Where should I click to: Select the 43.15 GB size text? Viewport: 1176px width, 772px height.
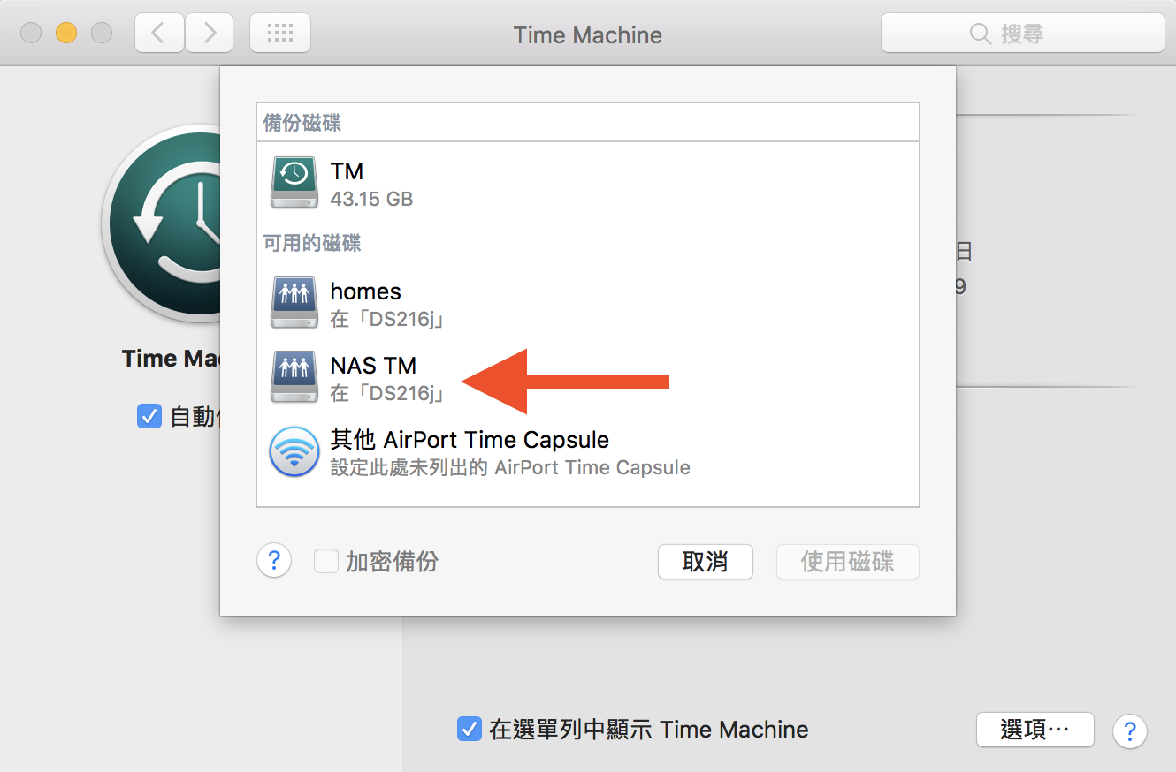point(371,199)
